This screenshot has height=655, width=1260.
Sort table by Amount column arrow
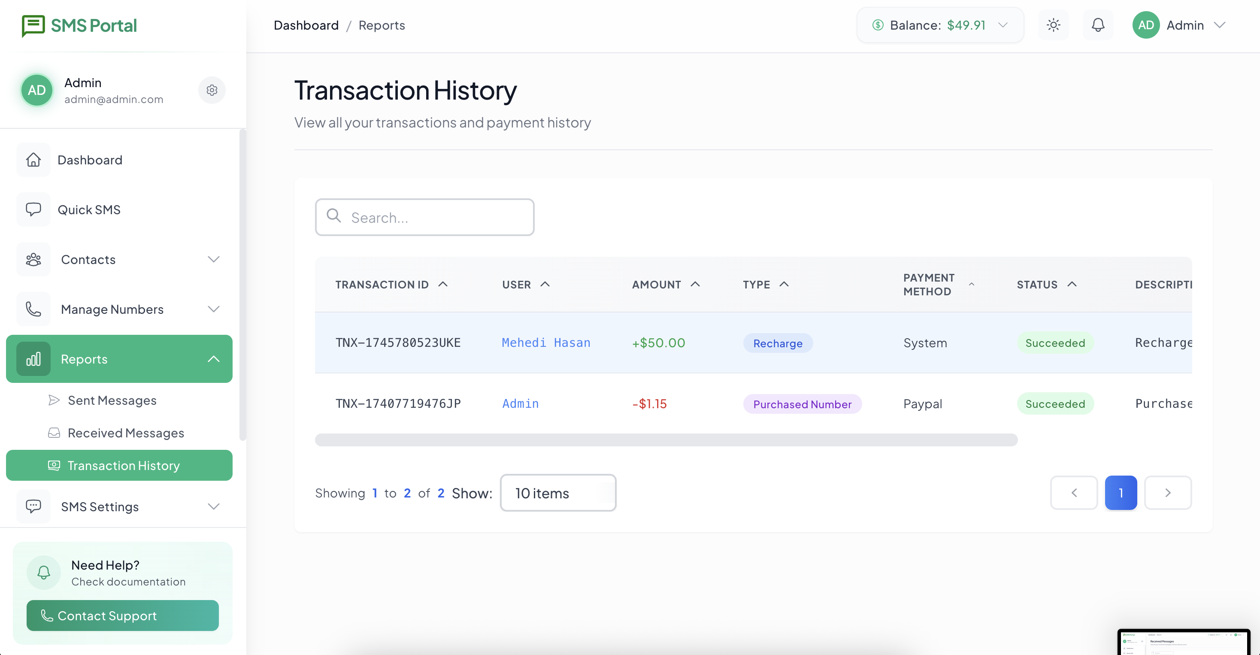(x=695, y=284)
